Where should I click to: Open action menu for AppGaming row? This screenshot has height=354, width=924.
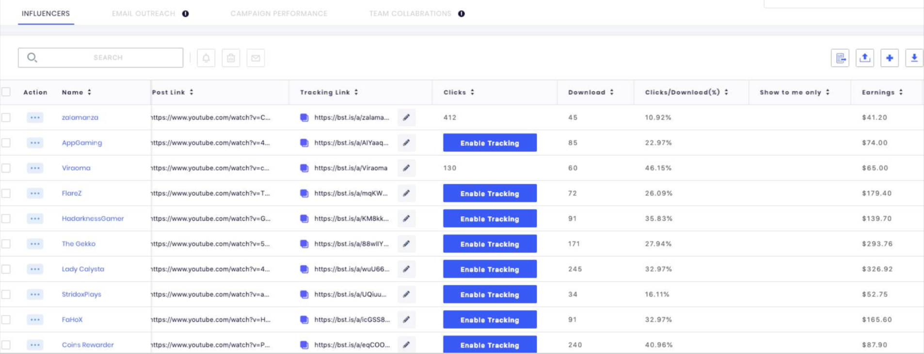(x=35, y=143)
